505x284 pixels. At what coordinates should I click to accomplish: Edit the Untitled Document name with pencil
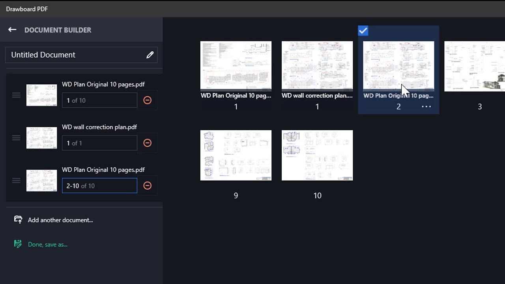pyautogui.click(x=150, y=55)
